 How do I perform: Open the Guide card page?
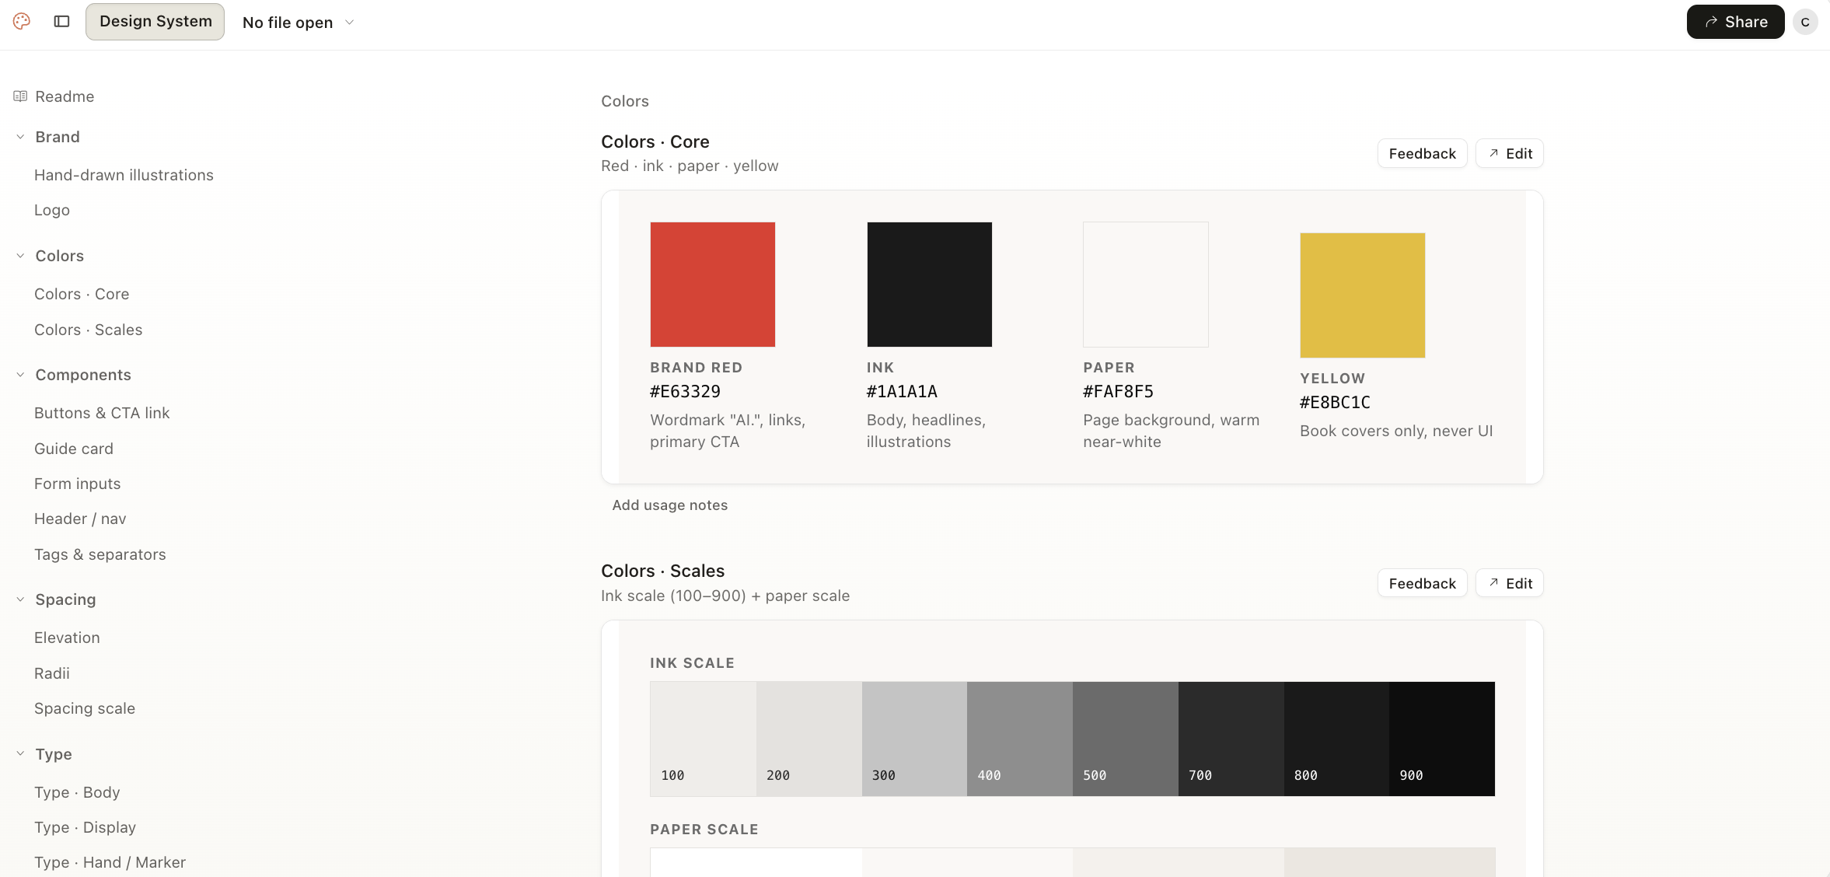coord(74,449)
